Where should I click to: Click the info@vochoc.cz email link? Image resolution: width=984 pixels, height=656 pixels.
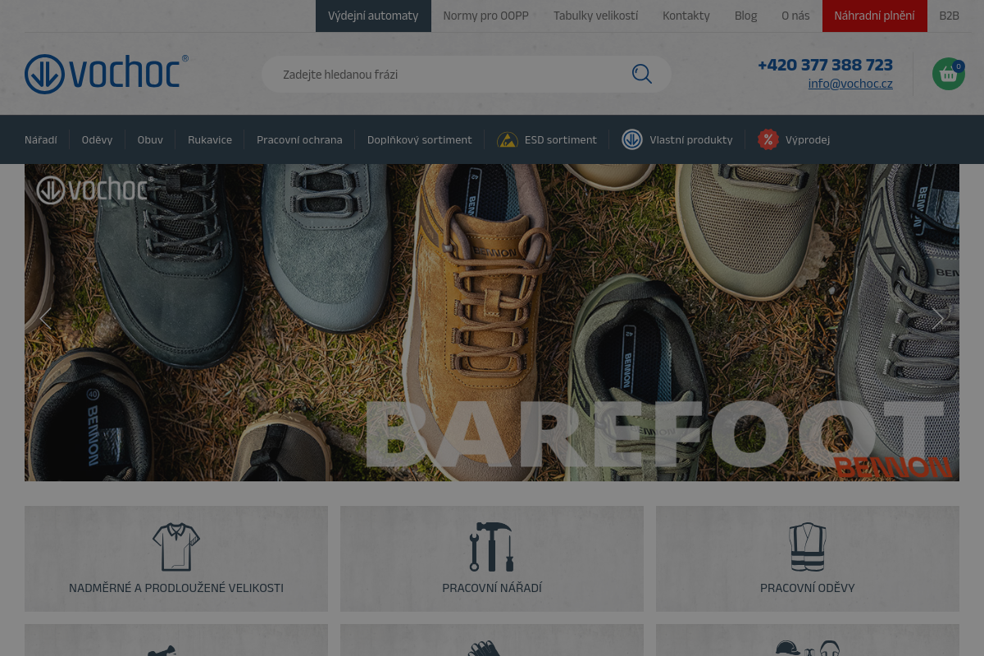click(850, 84)
